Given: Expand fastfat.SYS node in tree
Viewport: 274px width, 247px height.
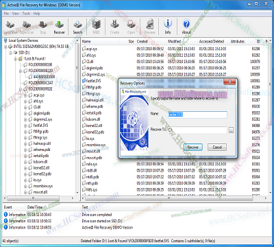Looking at the screenshot, I should [25, 126].
